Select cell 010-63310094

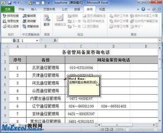point(81,68)
